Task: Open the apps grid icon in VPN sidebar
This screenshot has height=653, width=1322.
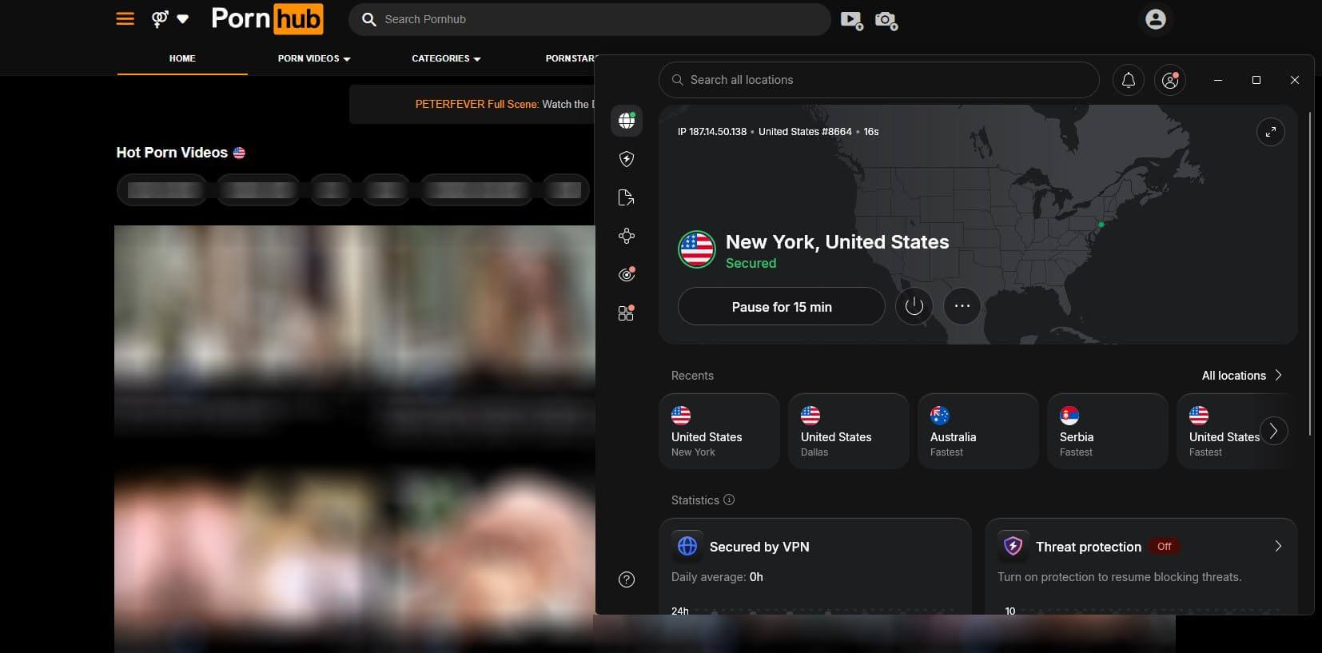Action: [x=627, y=313]
